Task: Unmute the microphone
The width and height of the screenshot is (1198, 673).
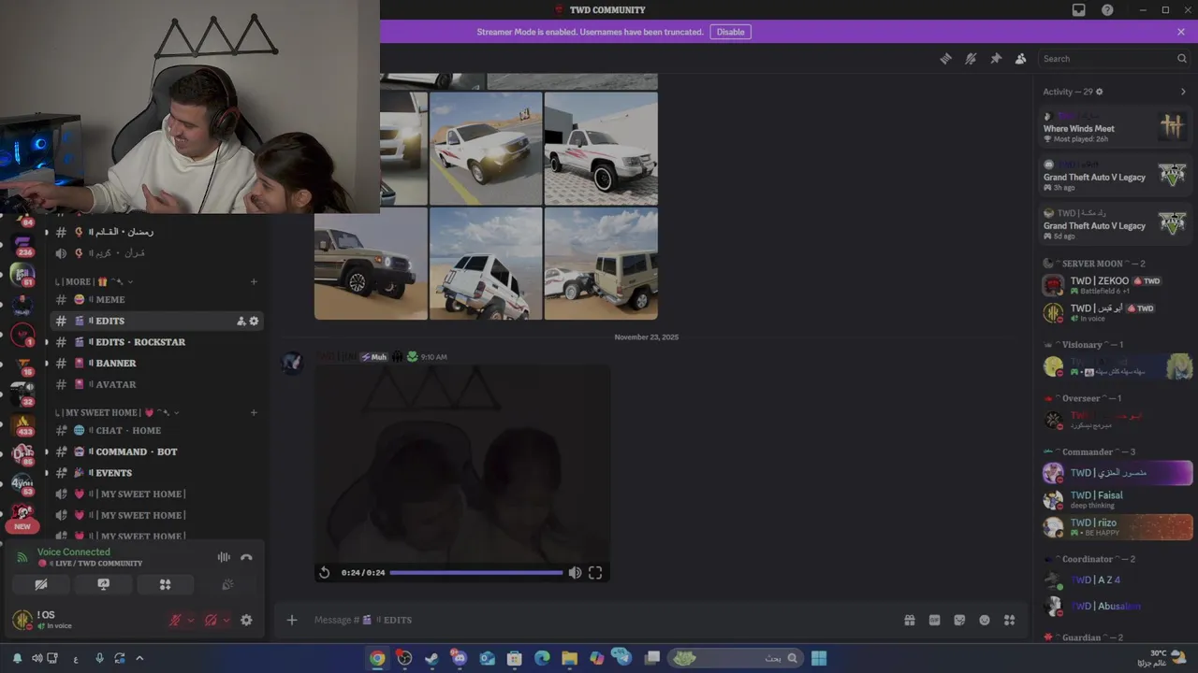Action: click(x=175, y=620)
